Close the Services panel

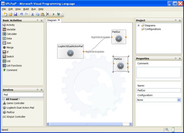click(x=41, y=90)
